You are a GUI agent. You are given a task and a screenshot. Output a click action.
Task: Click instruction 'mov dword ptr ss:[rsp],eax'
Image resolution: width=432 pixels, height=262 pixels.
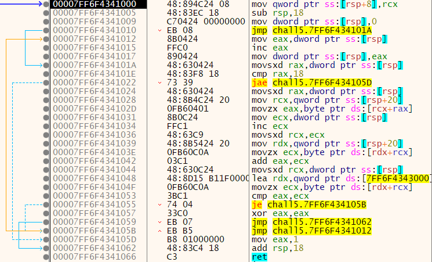coord(320,56)
